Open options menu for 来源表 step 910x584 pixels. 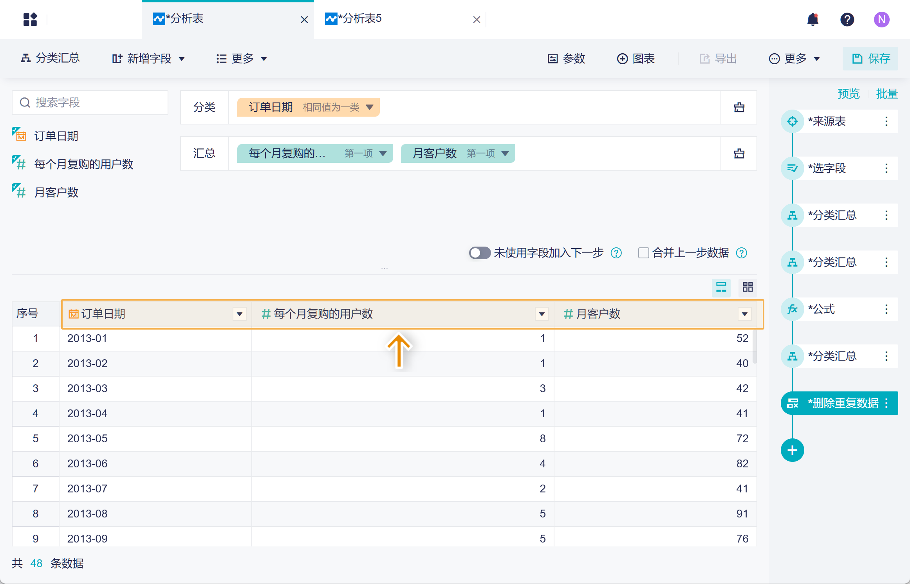(886, 121)
